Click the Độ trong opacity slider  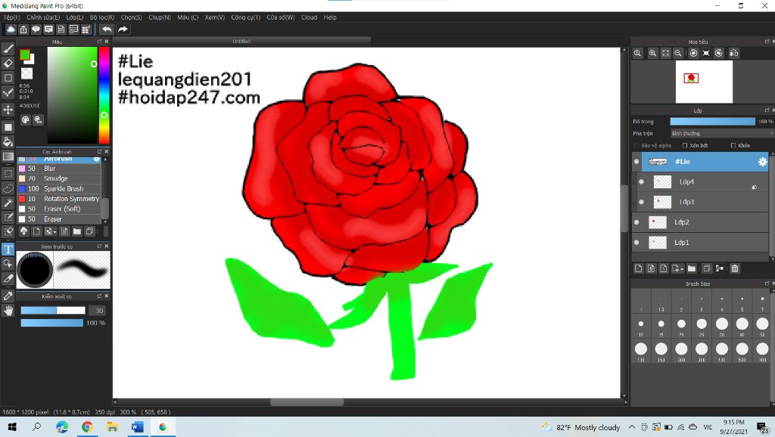[x=713, y=122]
